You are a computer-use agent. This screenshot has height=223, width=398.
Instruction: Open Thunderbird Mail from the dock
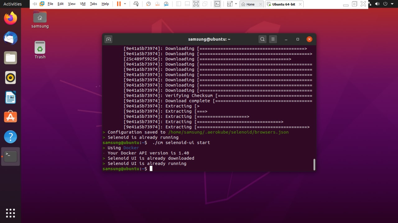click(11, 38)
